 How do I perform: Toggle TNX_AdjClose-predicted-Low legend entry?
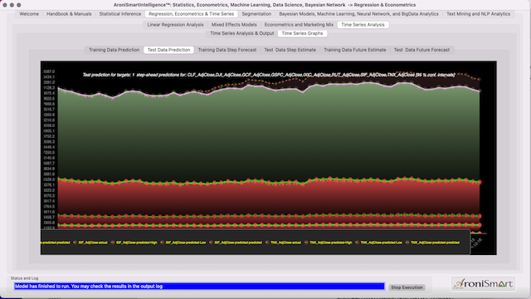[x=379, y=243]
